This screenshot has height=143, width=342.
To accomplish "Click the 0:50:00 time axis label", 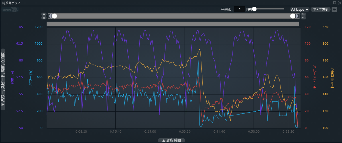I will (254, 132).
